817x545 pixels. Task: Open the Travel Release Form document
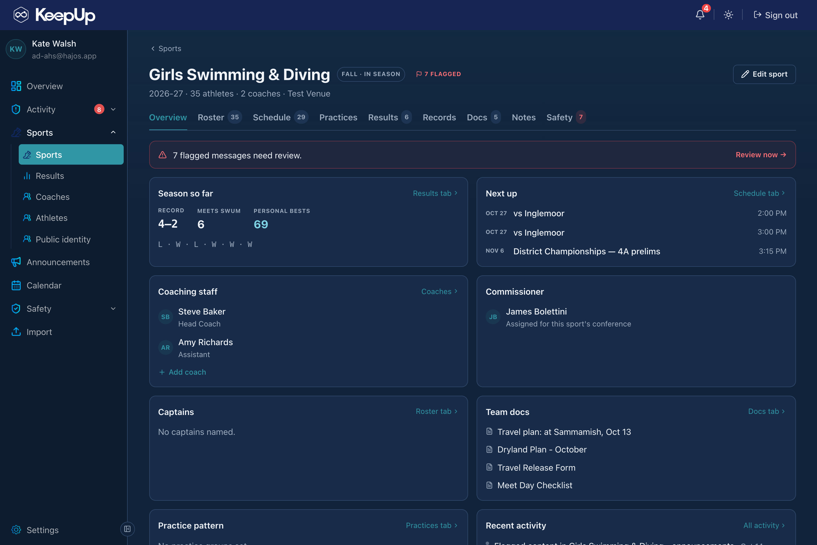pos(536,468)
